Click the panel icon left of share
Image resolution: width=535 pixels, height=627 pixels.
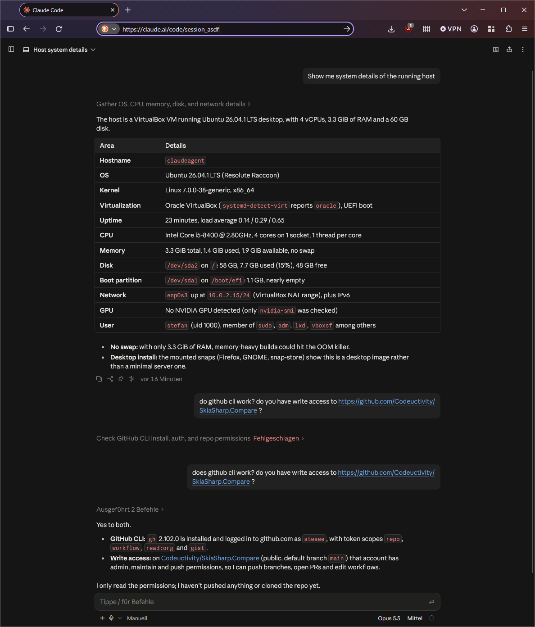click(496, 50)
